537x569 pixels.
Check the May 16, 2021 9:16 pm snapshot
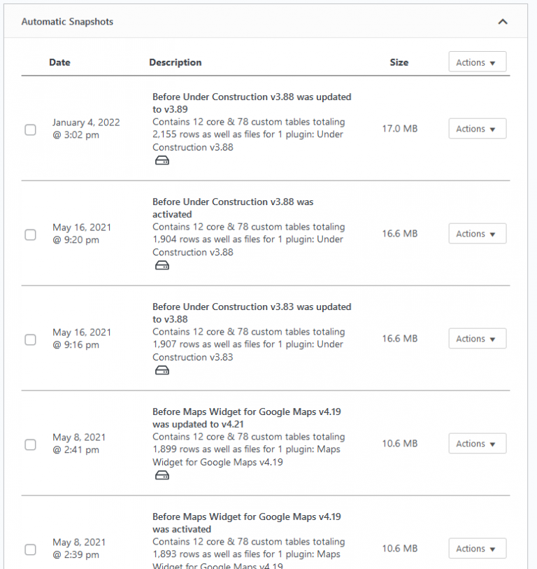[31, 339]
